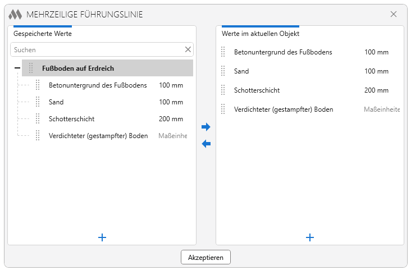Click 100 mm value of Sand in current object
This screenshot has height=270, width=411.
point(376,71)
